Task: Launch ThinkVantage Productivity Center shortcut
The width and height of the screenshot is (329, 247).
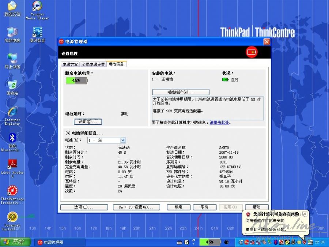Action: [12, 191]
